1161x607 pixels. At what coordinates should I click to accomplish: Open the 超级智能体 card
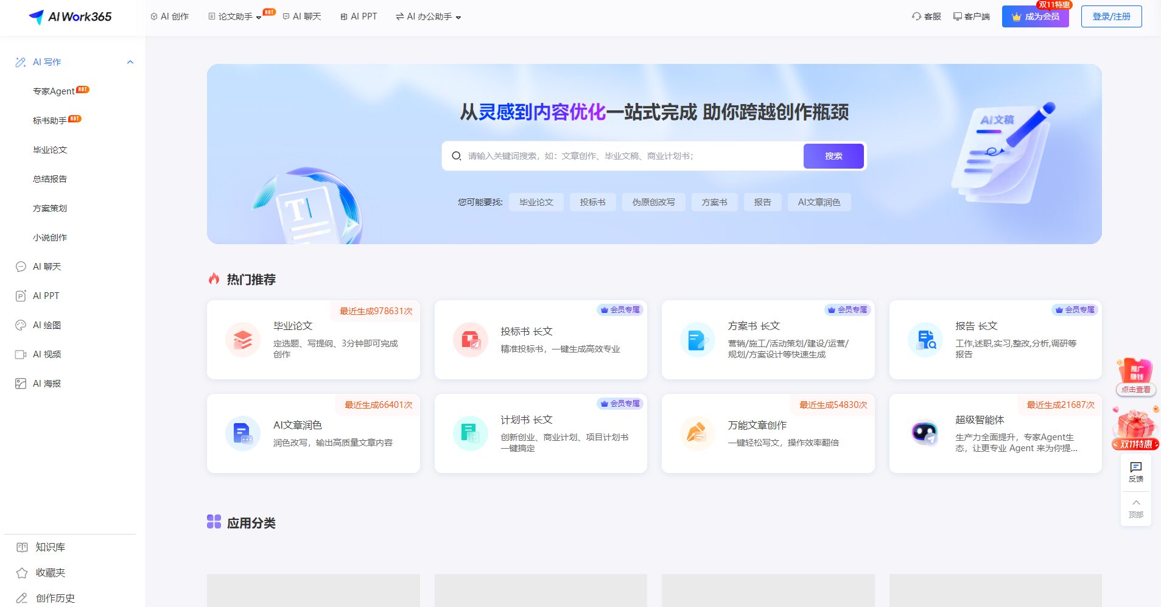(x=995, y=433)
